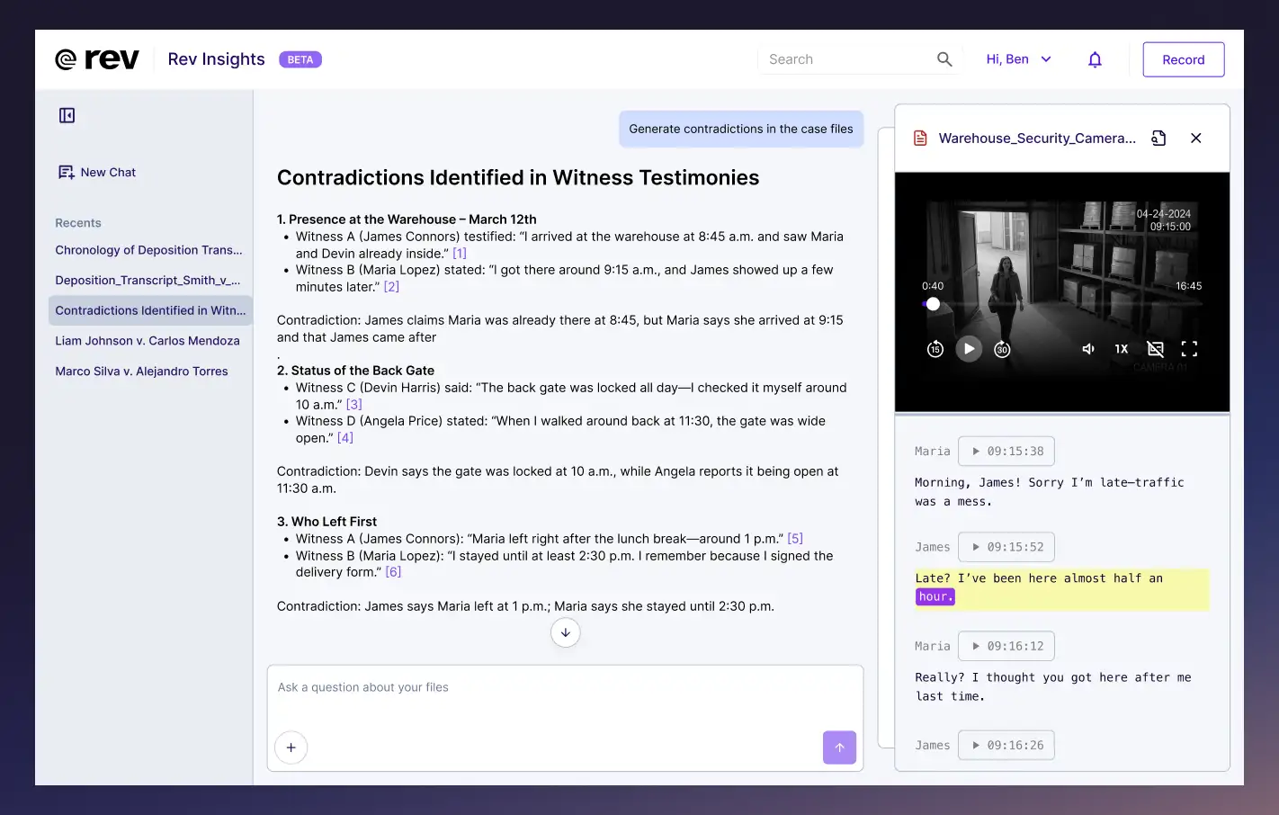Image resolution: width=1279 pixels, height=815 pixels.
Task: Open the Liam Johnson v. Carlos Mendoza chat
Action: point(148,340)
